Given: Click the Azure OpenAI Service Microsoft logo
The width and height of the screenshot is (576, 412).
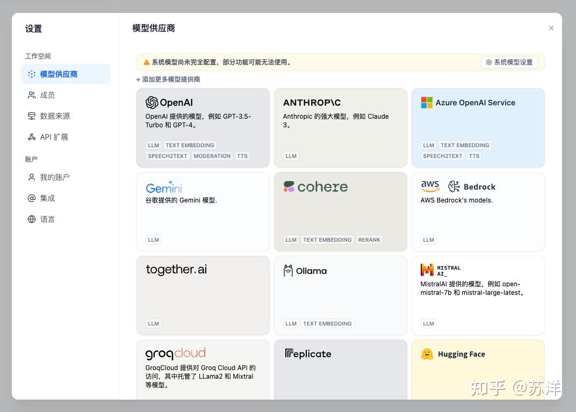Looking at the screenshot, I should click(x=427, y=103).
